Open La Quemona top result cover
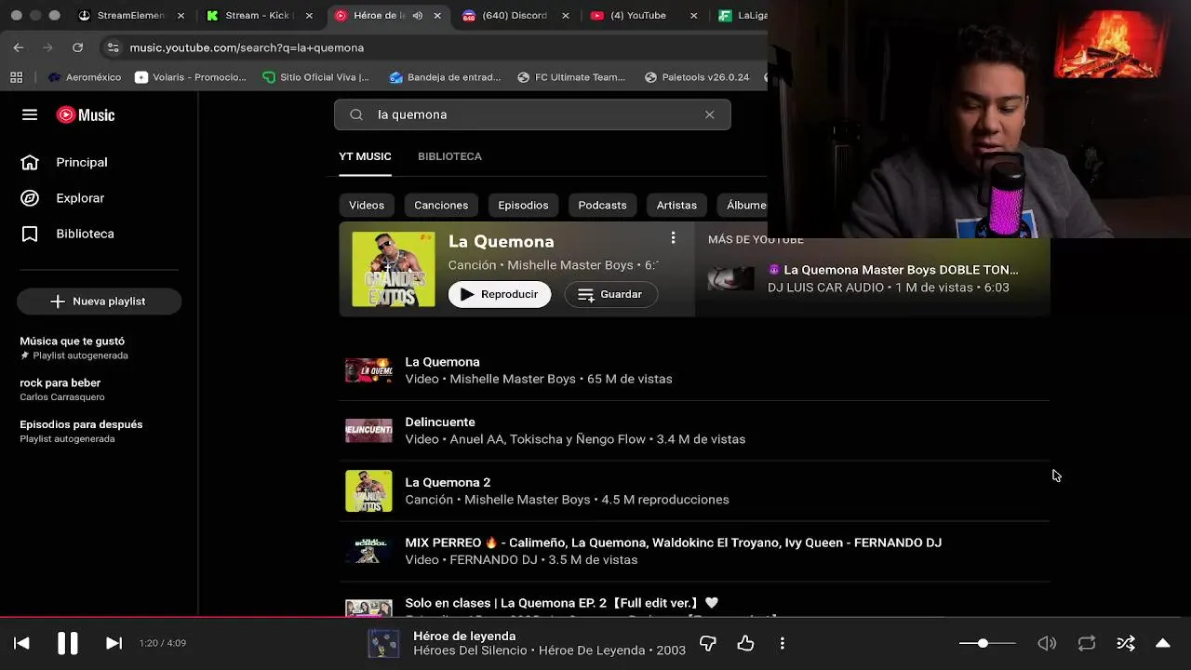The height and width of the screenshot is (670, 1191). (x=393, y=269)
